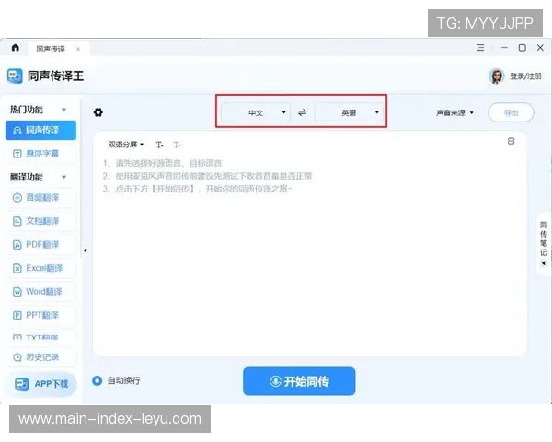This screenshot has width=552, height=442.
Task: Close the 同声传译 tab
Action: (78, 49)
